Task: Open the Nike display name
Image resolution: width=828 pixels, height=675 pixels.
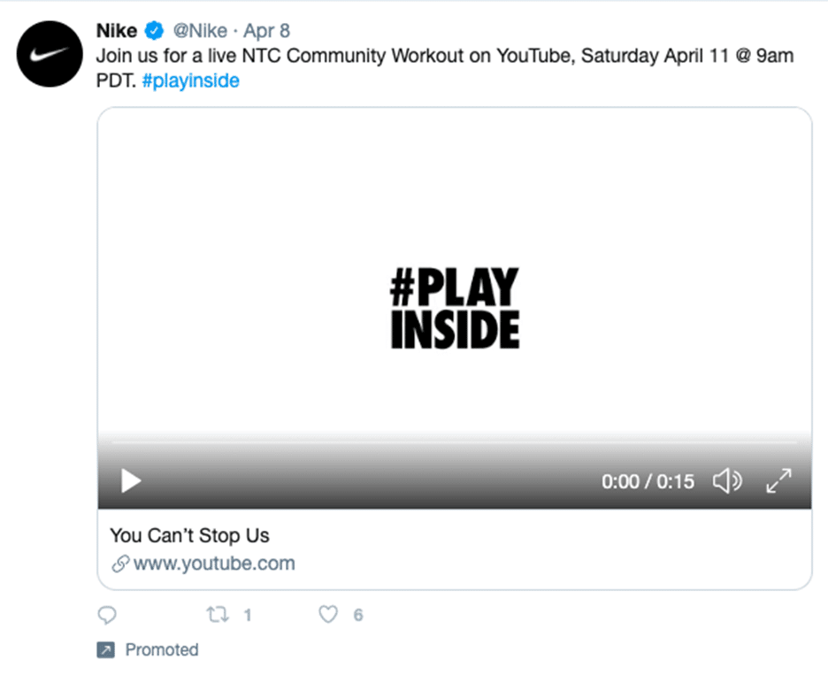Action: [117, 31]
